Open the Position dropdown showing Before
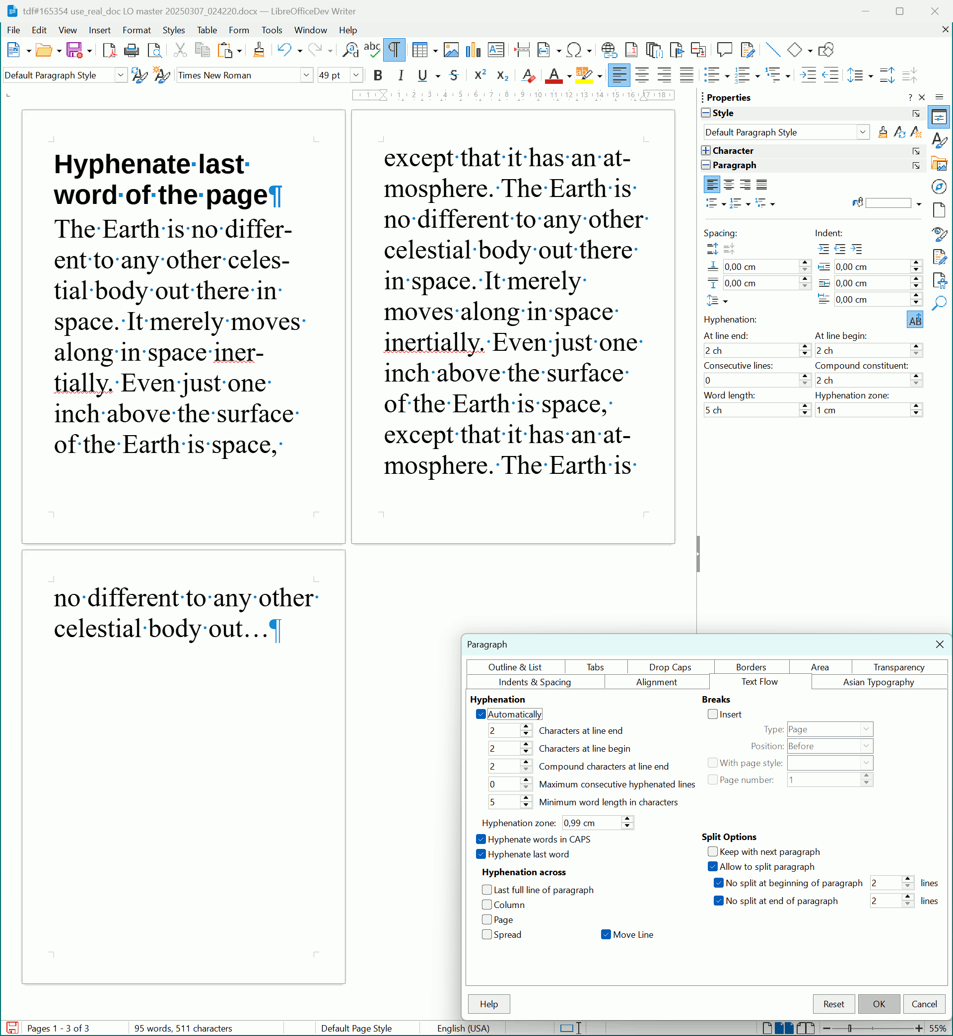Viewport: 953px width, 1036px height. [x=866, y=746]
